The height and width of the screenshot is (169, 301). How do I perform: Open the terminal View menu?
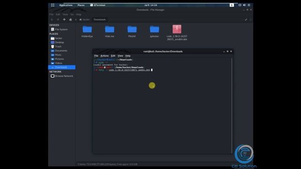[120, 56]
